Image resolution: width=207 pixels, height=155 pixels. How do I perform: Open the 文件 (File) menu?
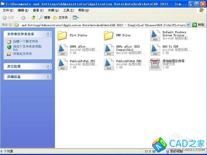click(8, 10)
